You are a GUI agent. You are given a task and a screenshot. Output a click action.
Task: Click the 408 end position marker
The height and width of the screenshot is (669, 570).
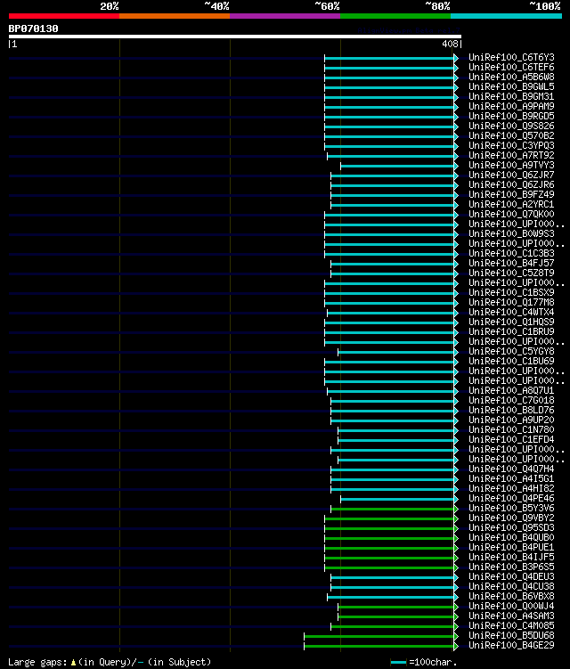450,44
